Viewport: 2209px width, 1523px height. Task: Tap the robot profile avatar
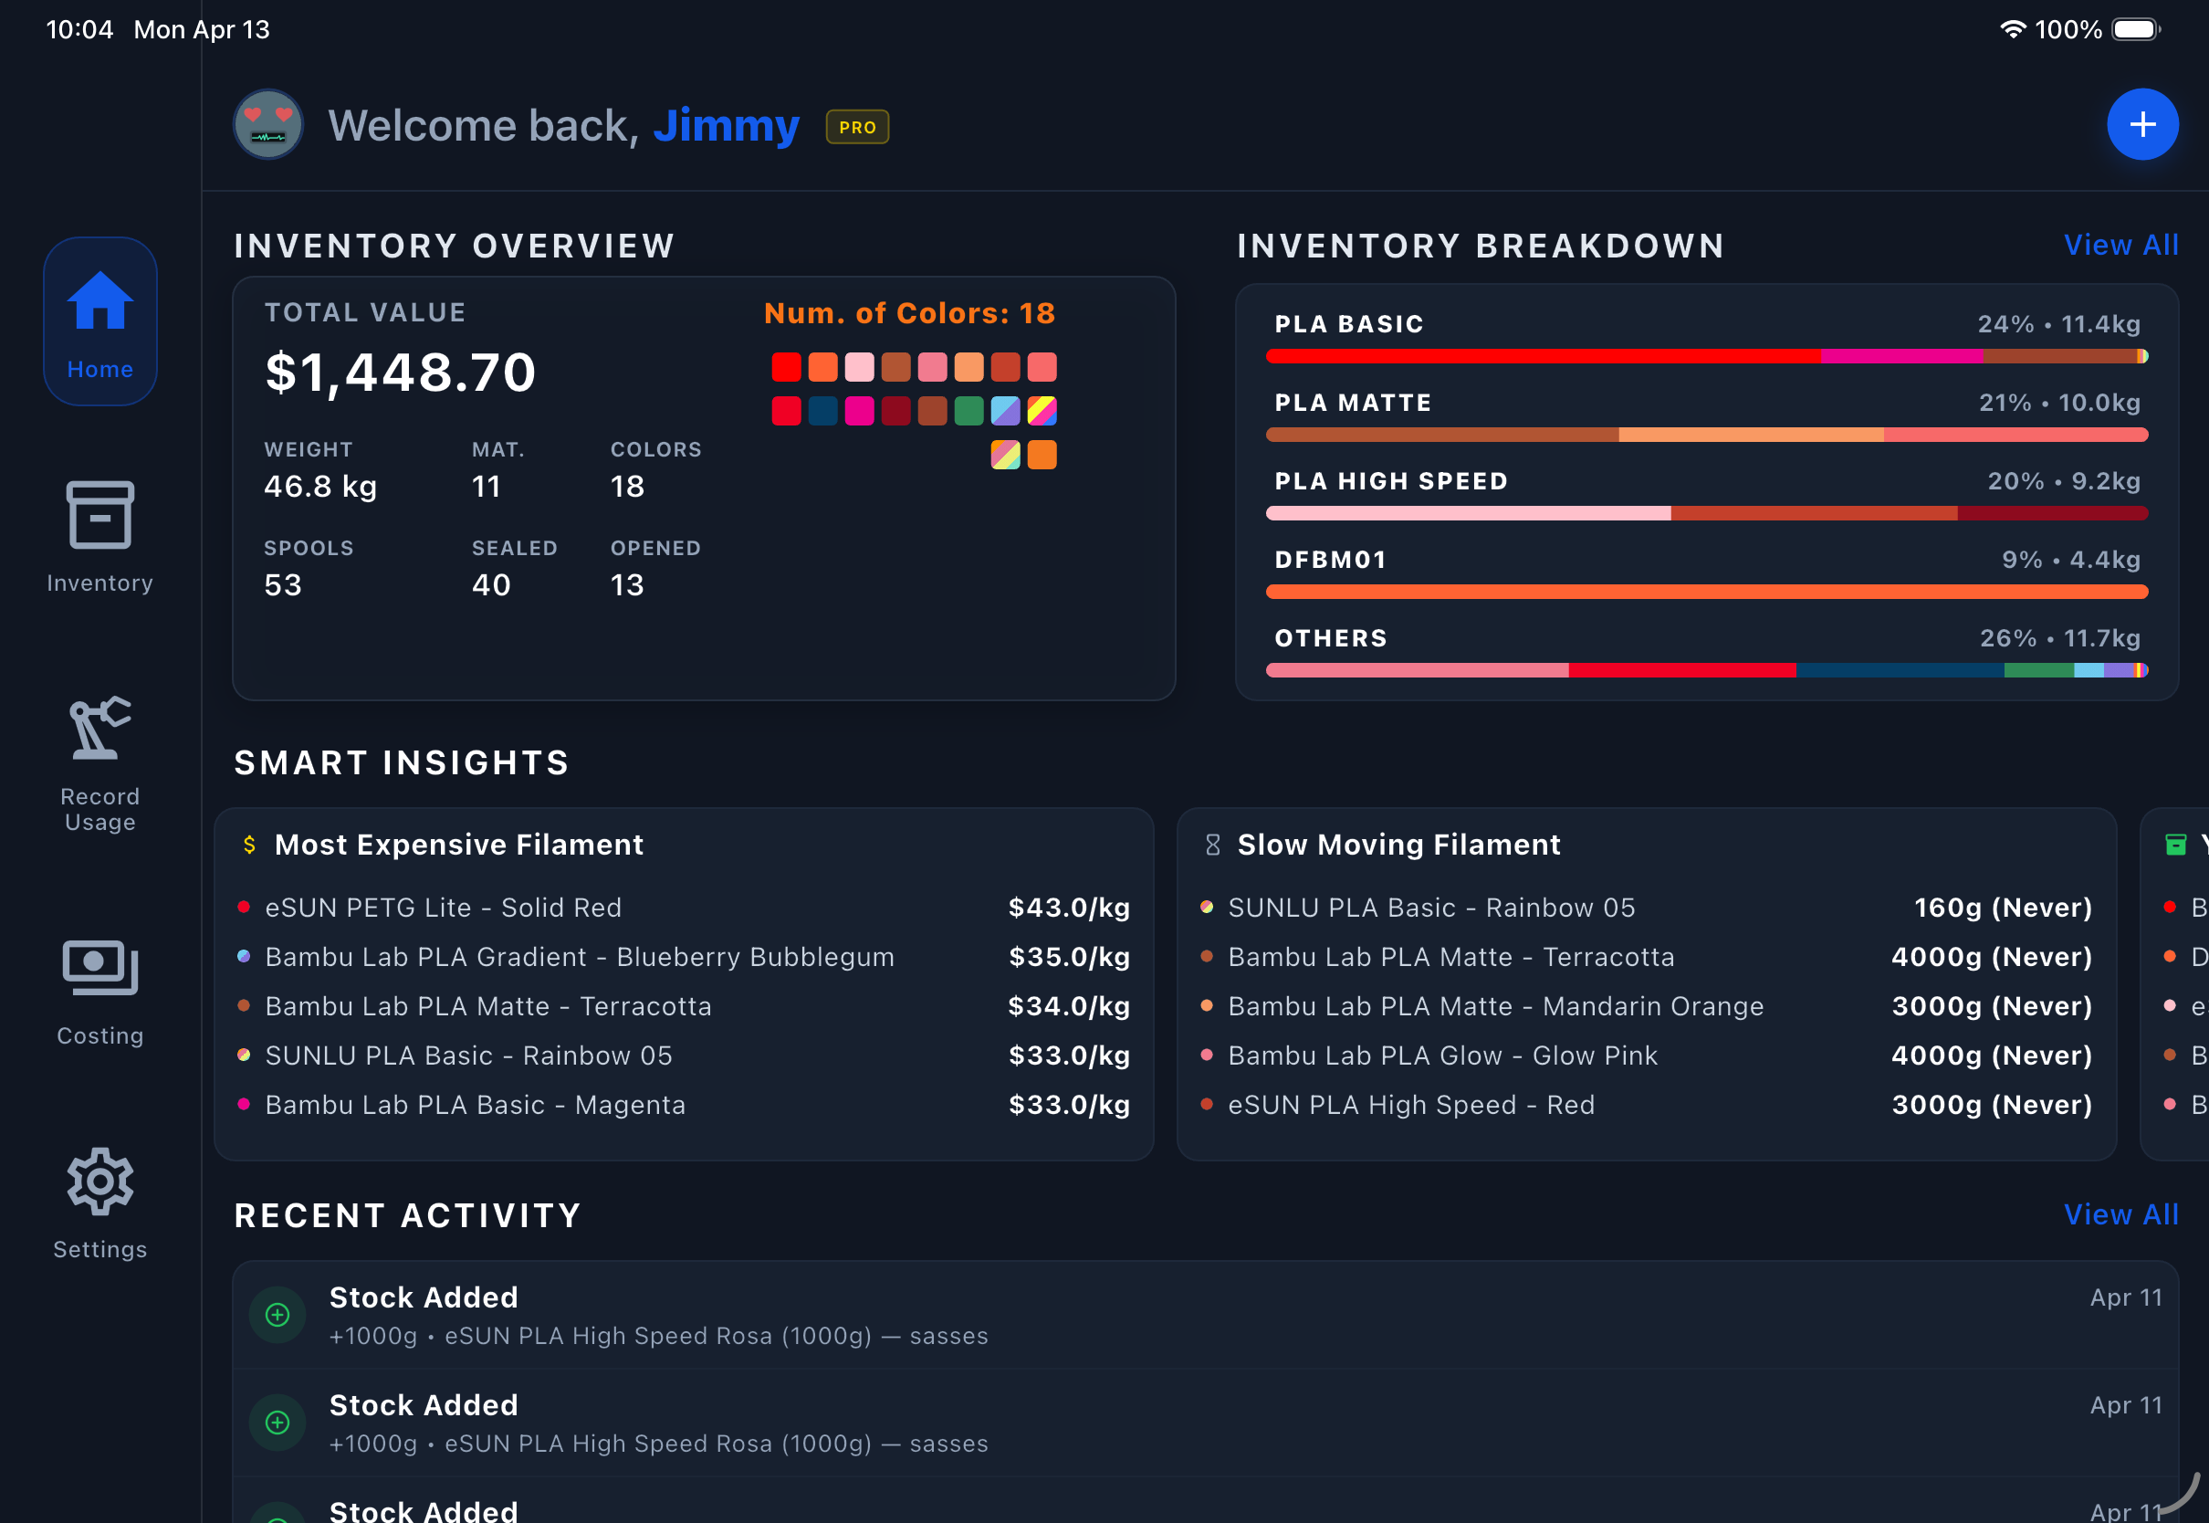tap(269, 125)
